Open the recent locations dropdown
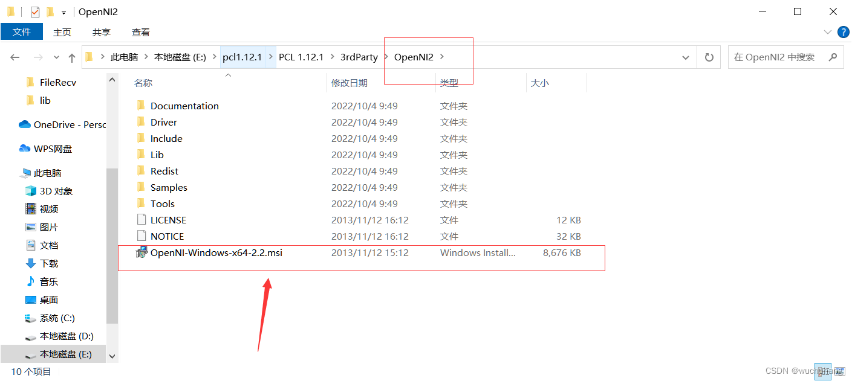Viewport: 852px width, 381px height. click(57, 57)
